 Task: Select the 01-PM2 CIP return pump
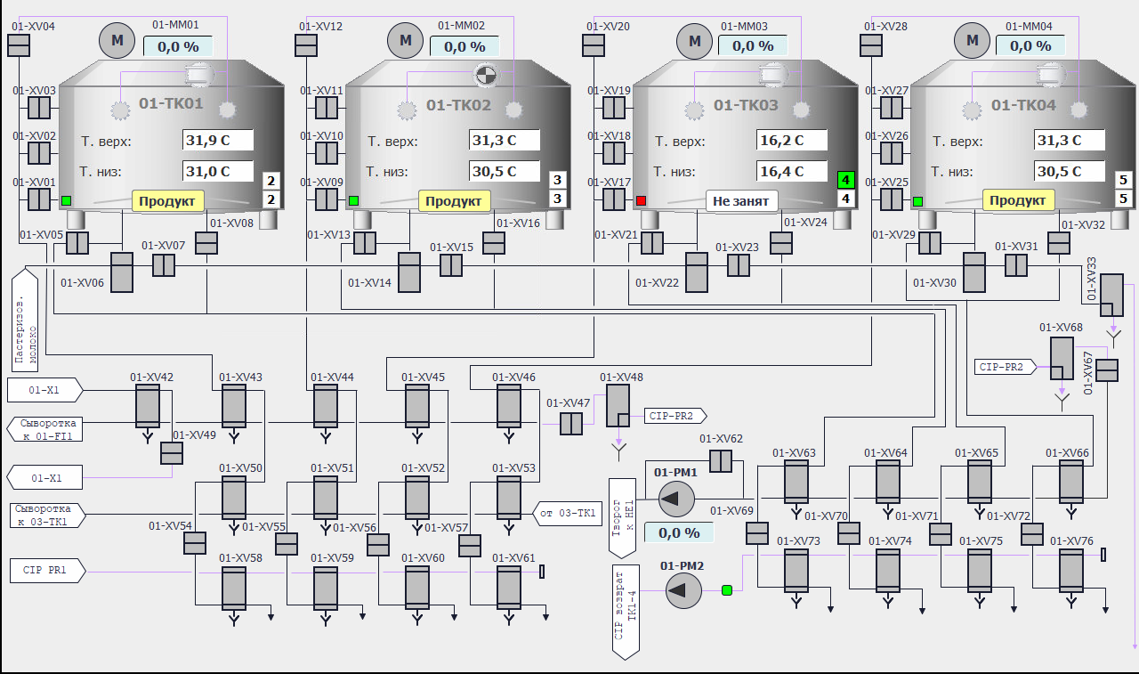coord(683,589)
